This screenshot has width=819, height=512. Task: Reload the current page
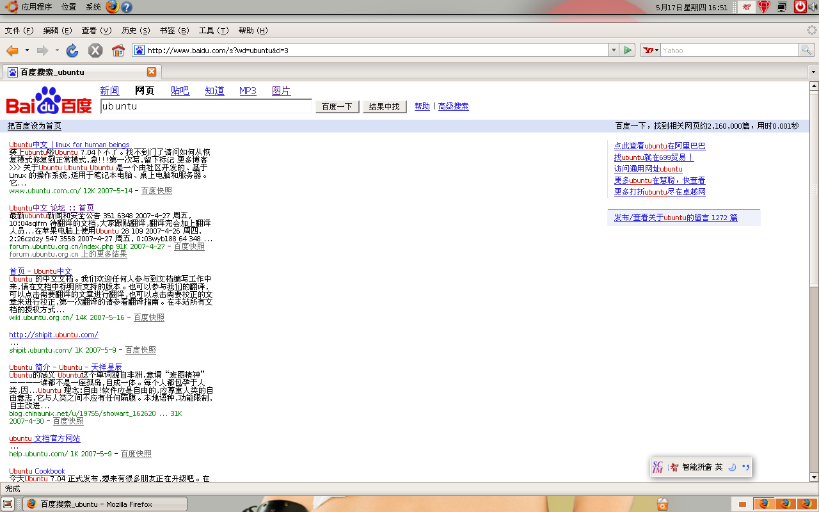72,51
